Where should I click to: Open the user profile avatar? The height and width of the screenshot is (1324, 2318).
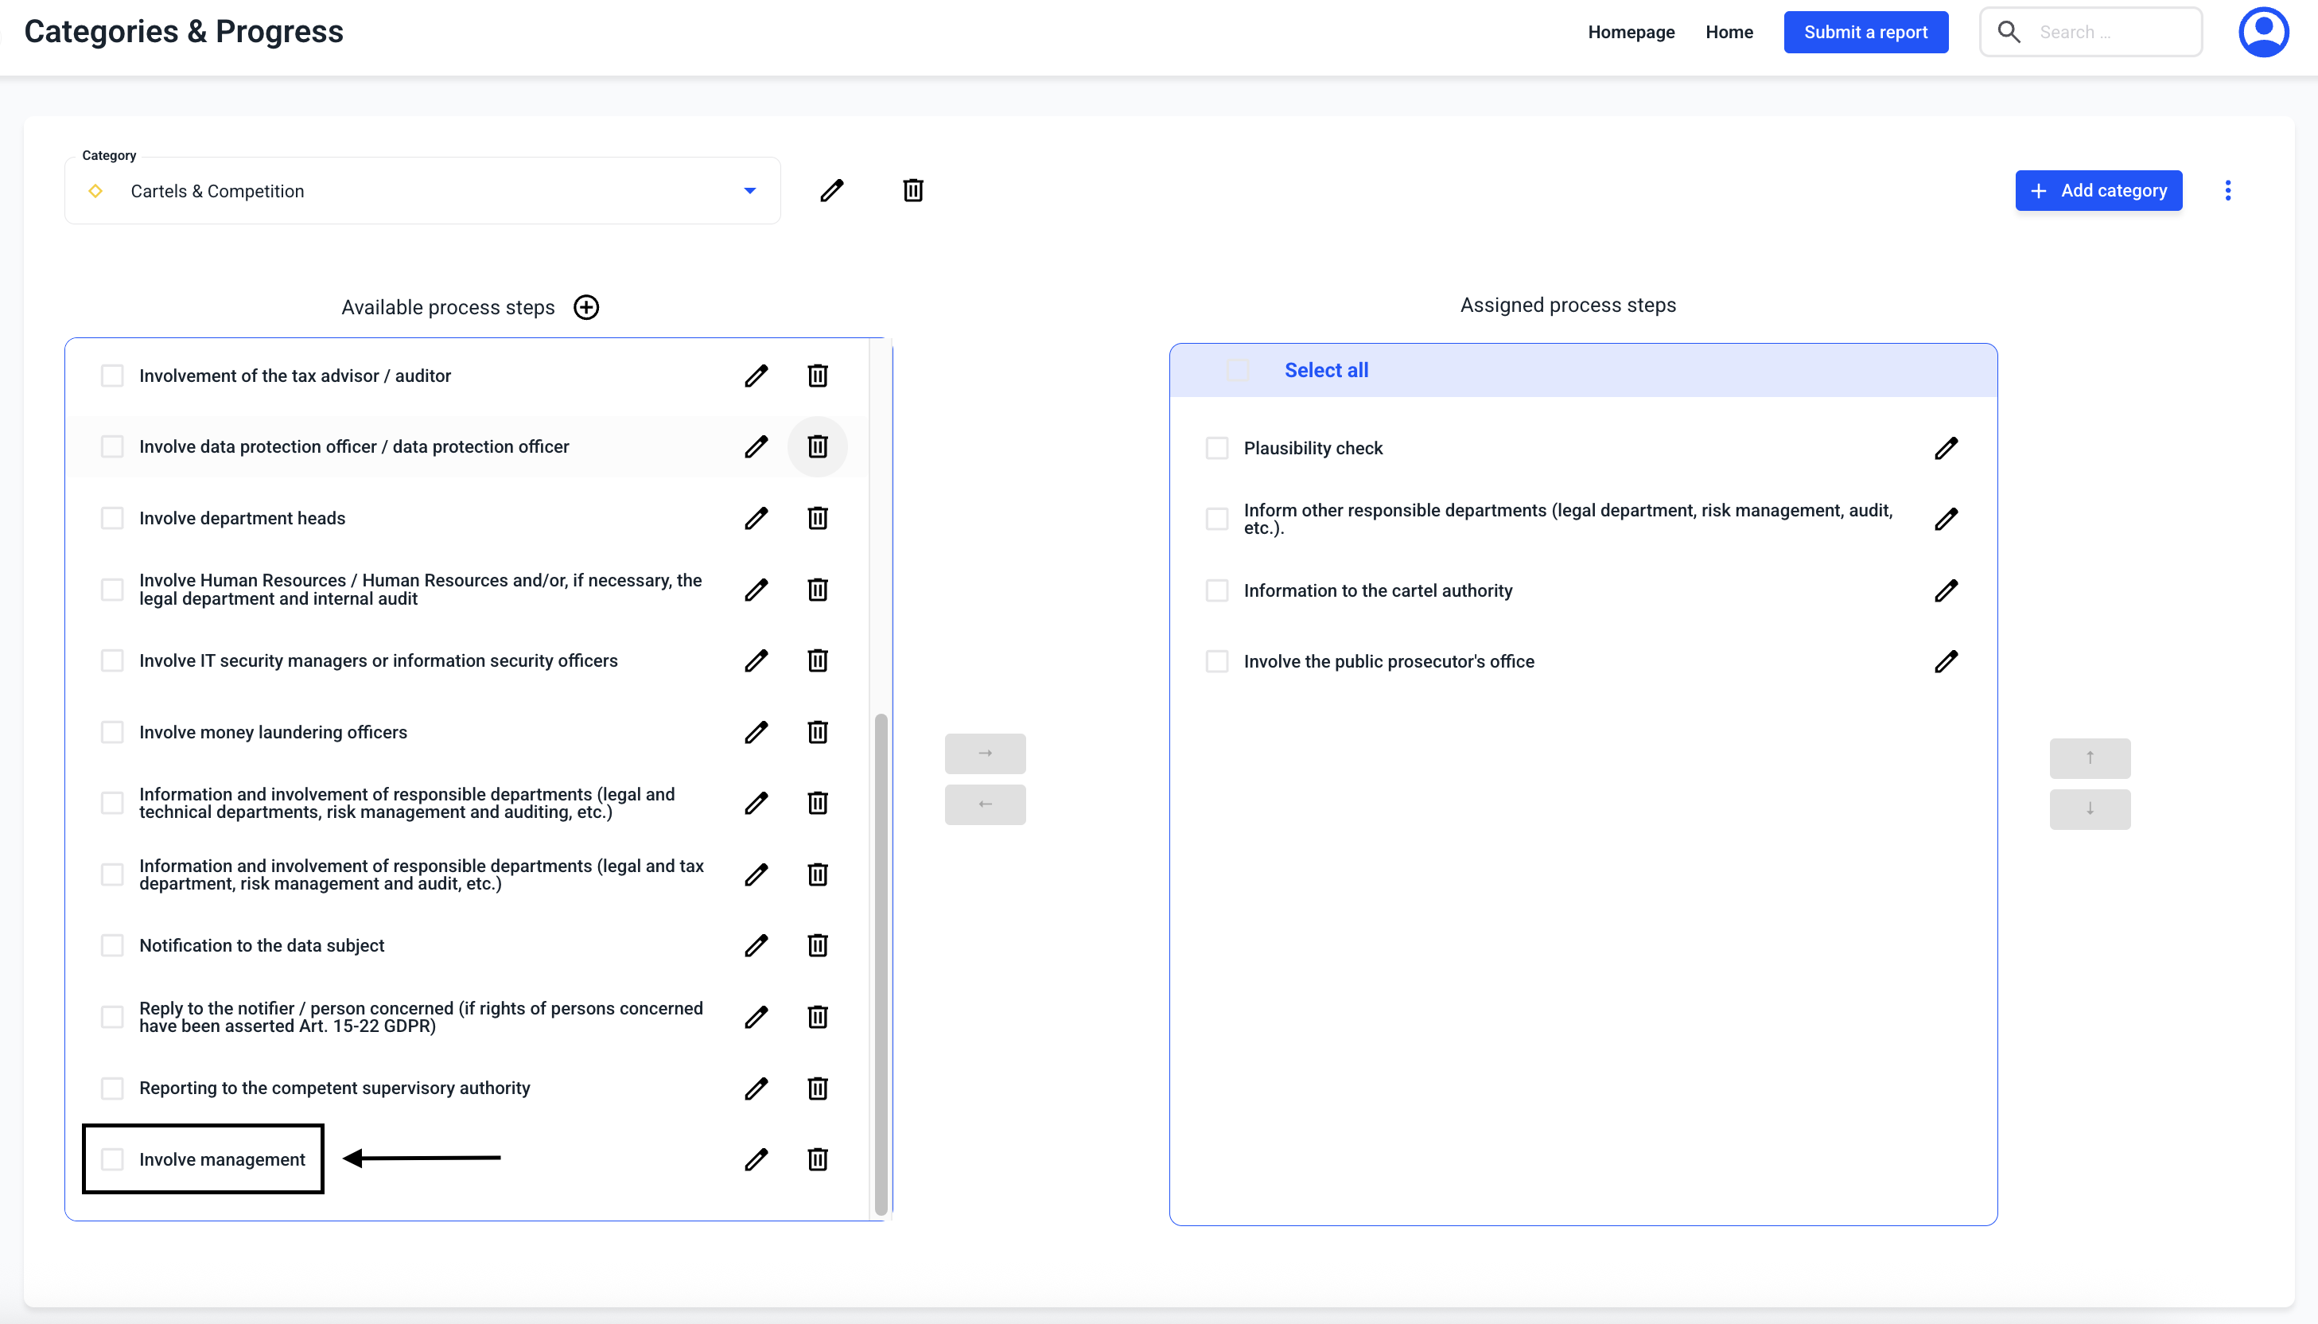[2262, 32]
